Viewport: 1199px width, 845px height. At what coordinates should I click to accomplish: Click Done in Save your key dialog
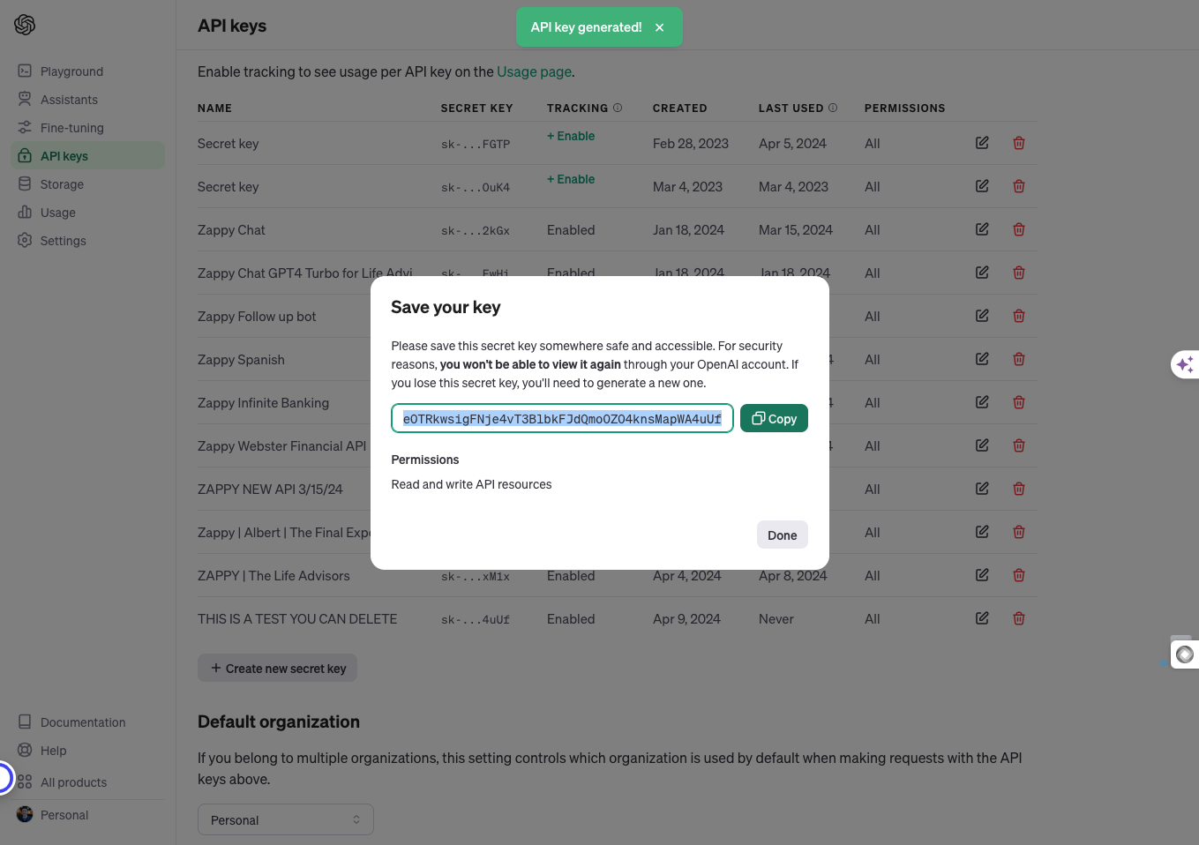coord(782,535)
